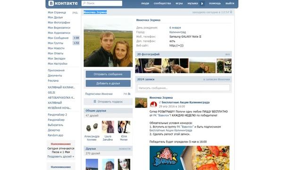Focus the Написать сообщение wall input
The height and width of the screenshot is (170, 302).
coord(184,88)
